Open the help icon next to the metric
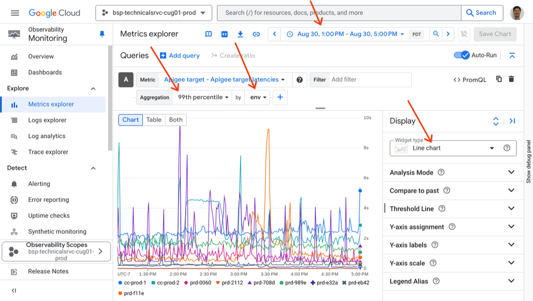 (x=299, y=80)
